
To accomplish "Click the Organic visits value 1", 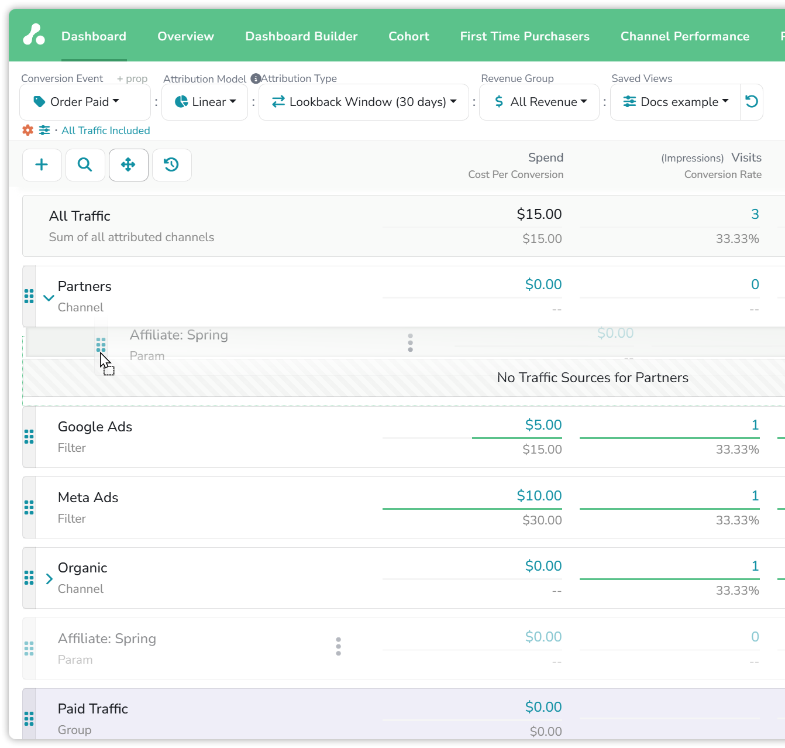I will pos(755,566).
